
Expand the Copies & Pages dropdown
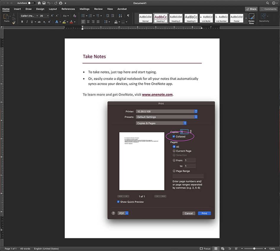click(161, 123)
